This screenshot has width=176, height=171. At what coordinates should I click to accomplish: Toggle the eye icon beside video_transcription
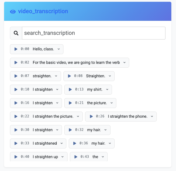[x=13, y=12]
